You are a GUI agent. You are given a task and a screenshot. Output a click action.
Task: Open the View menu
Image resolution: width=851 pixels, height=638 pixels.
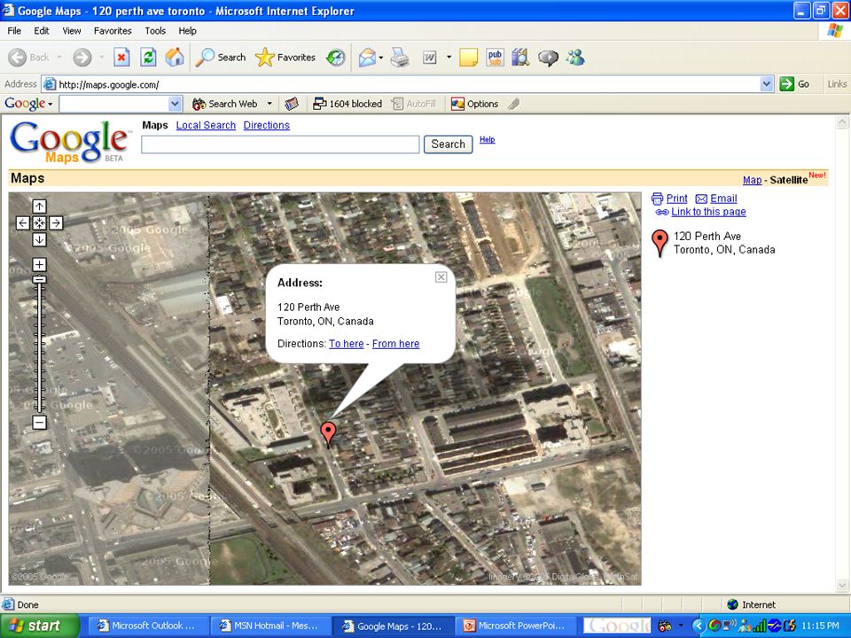(x=71, y=31)
